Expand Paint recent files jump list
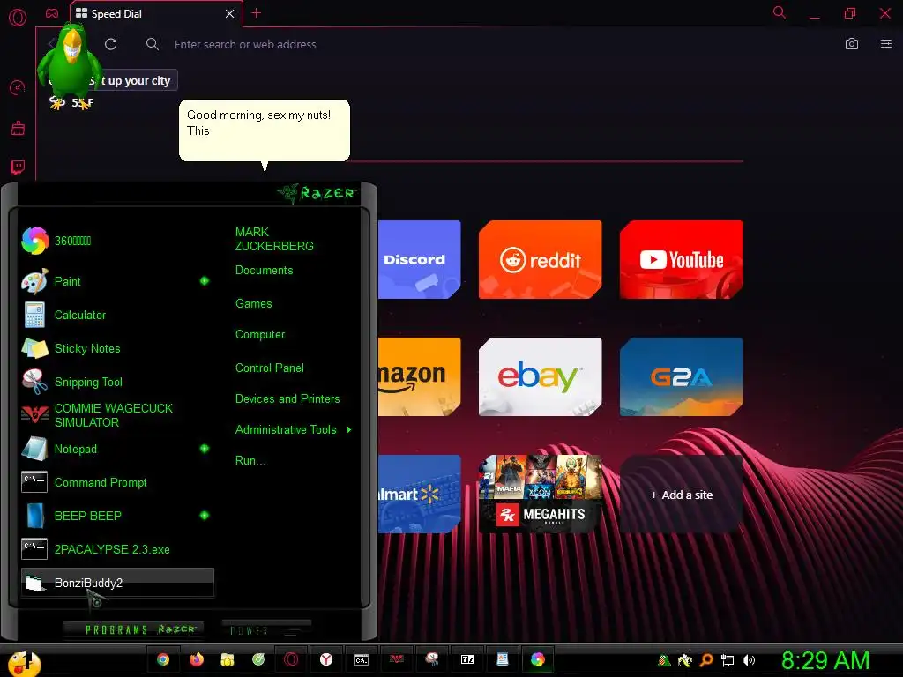 pyautogui.click(x=205, y=281)
